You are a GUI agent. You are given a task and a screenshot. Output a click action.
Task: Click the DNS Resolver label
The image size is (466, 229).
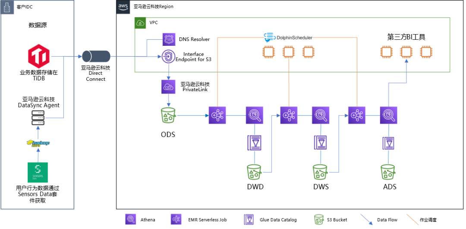(x=194, y=39)
